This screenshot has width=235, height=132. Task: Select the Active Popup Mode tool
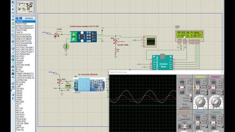[x=13, y=38]
